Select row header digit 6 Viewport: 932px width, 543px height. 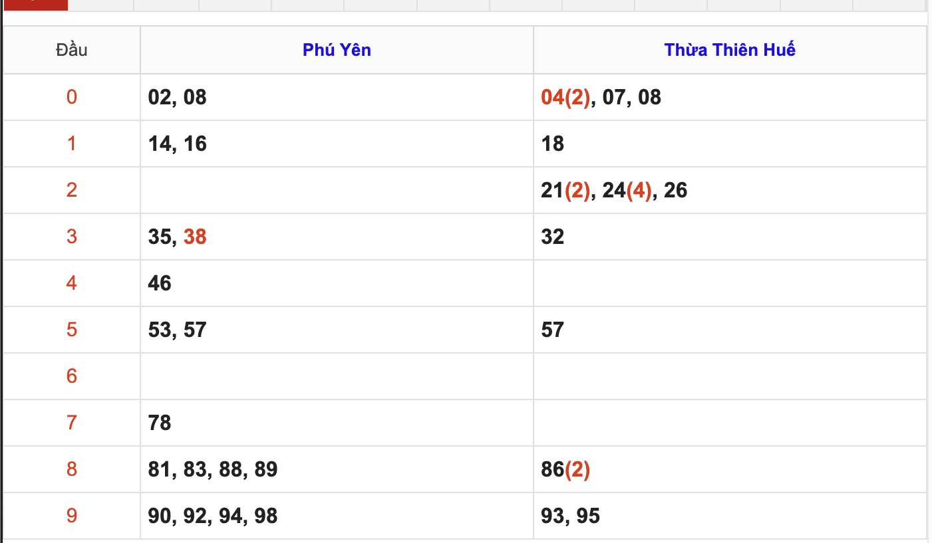72,376
